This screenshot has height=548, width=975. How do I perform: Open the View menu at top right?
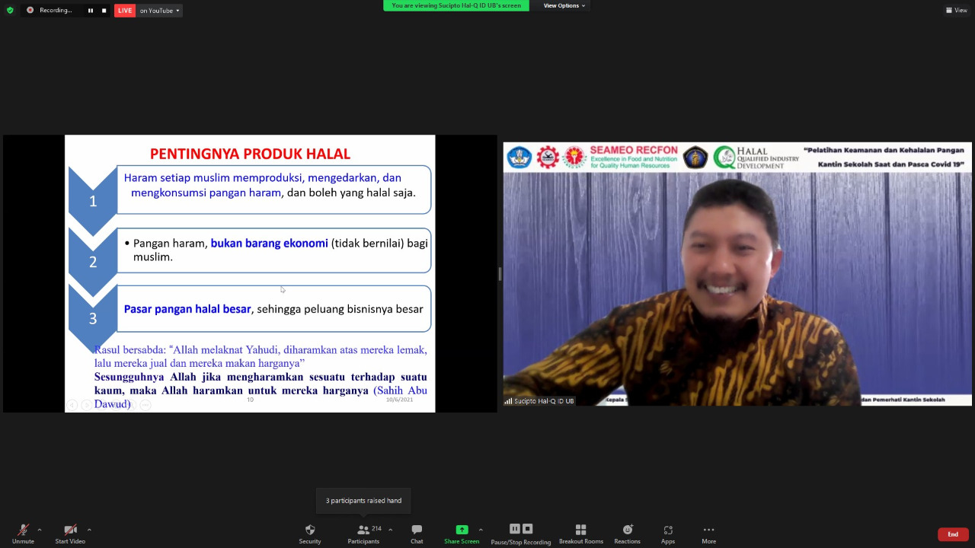(956, 10)
